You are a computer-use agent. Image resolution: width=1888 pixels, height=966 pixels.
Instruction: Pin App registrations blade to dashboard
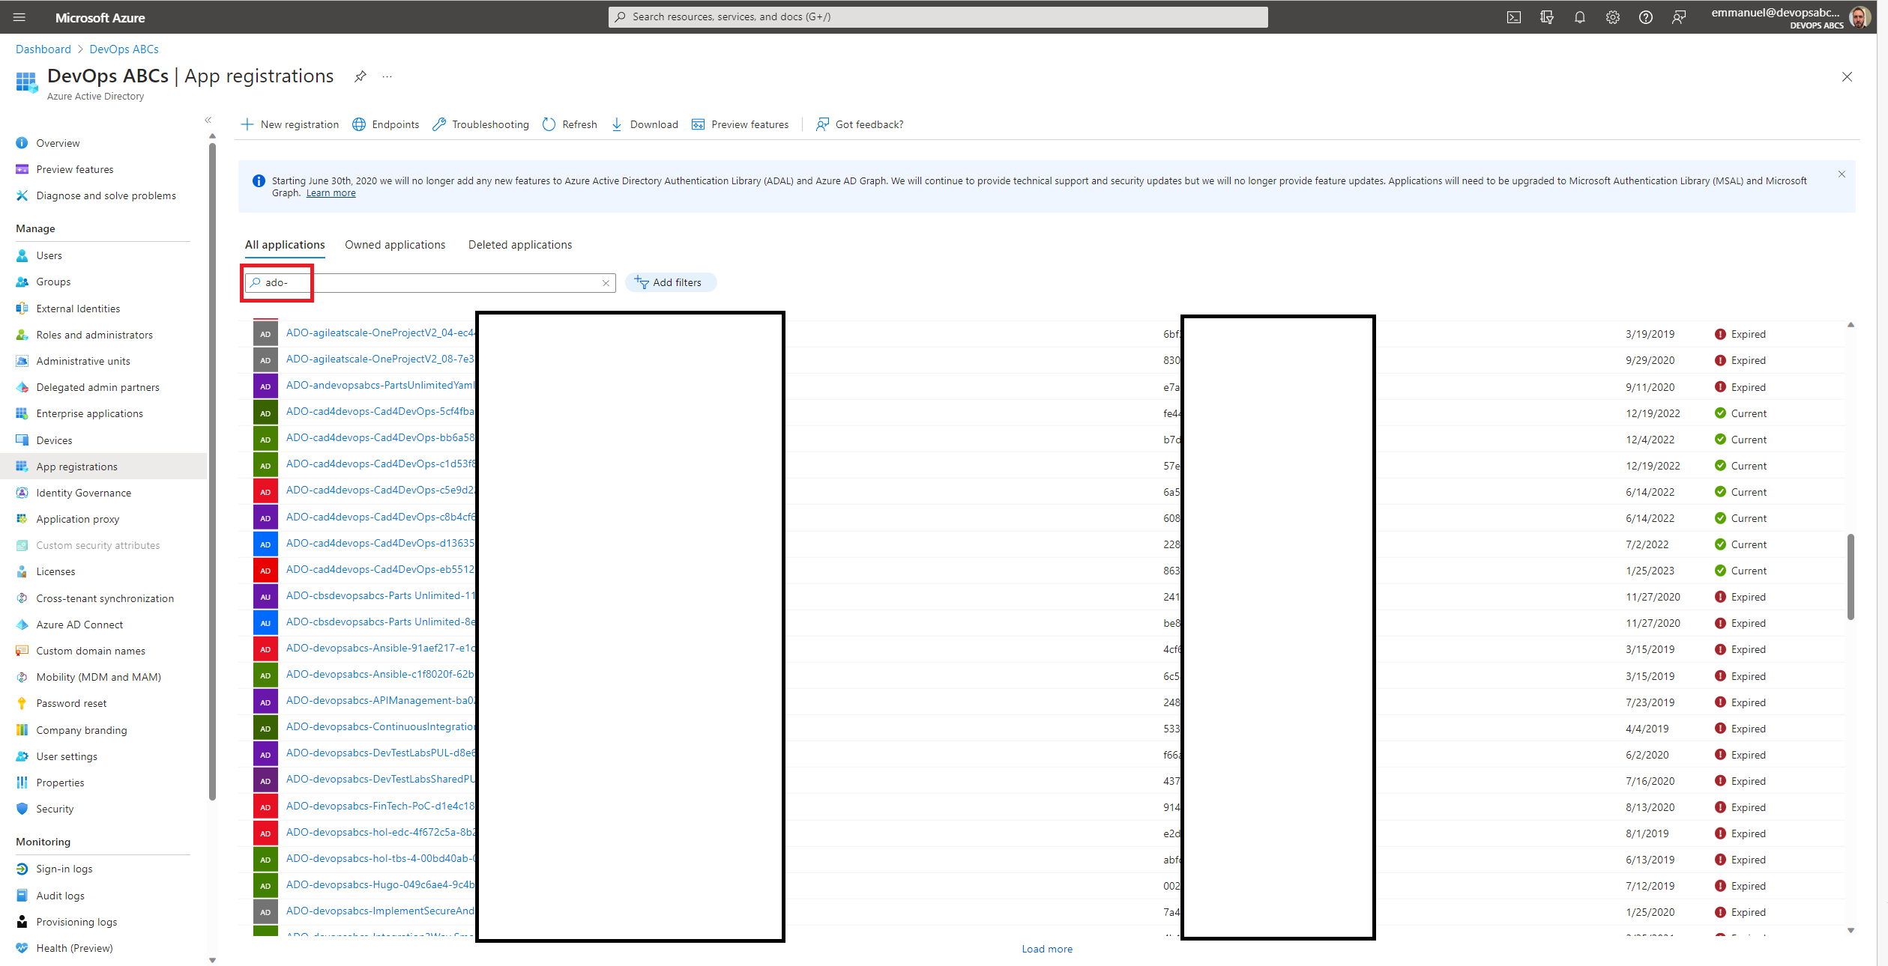click(x=361, y=76)
